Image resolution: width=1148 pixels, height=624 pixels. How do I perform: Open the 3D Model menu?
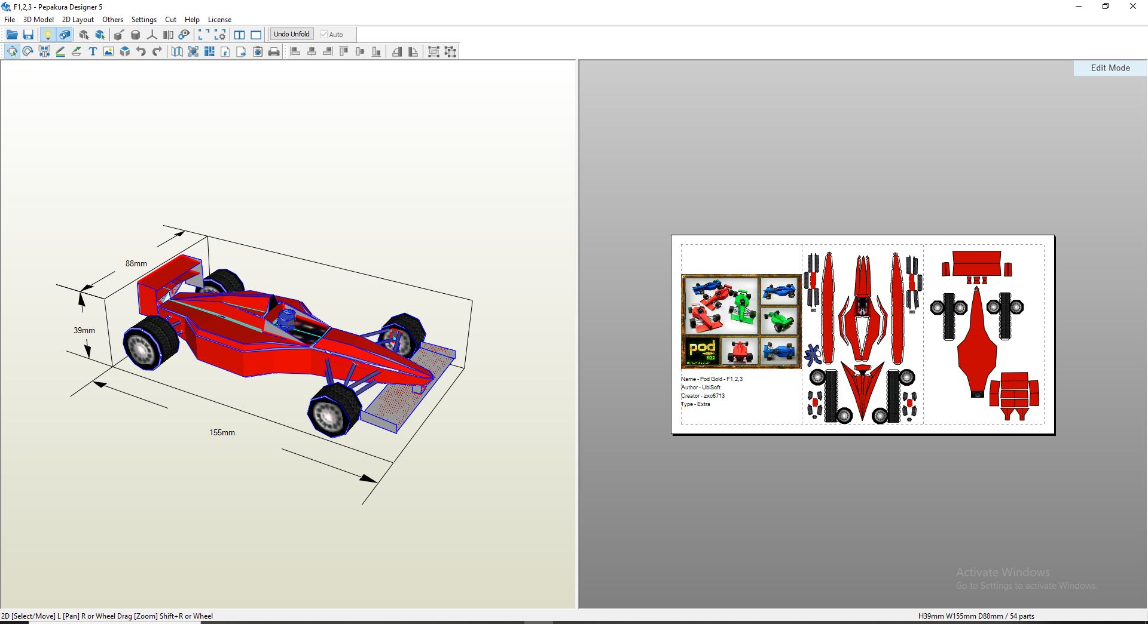coord(38,20)
